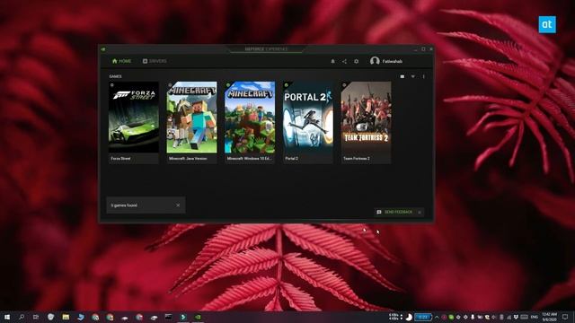Minimize the GeForce Experience window
This screenshot has height=323, width=575.
415,49
